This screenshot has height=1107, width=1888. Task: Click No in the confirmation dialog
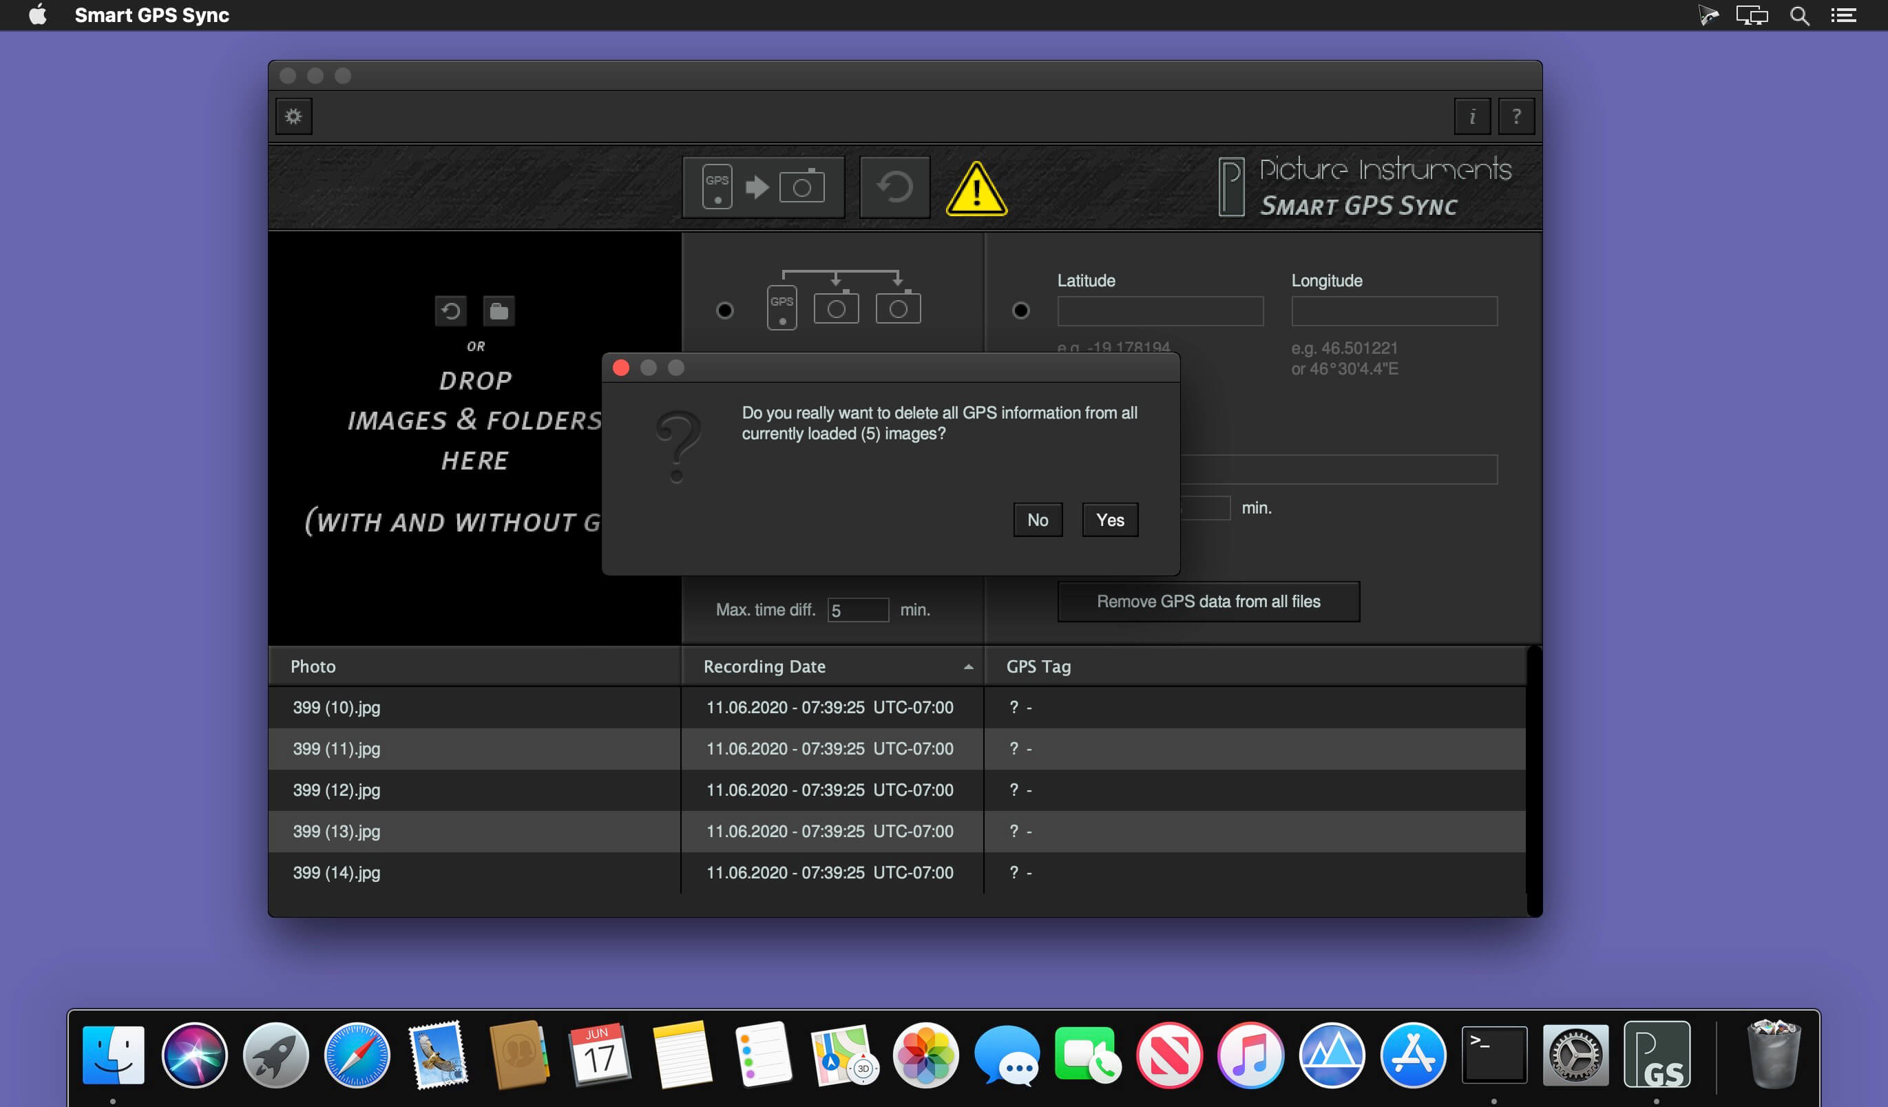(x=1037, y=520)
